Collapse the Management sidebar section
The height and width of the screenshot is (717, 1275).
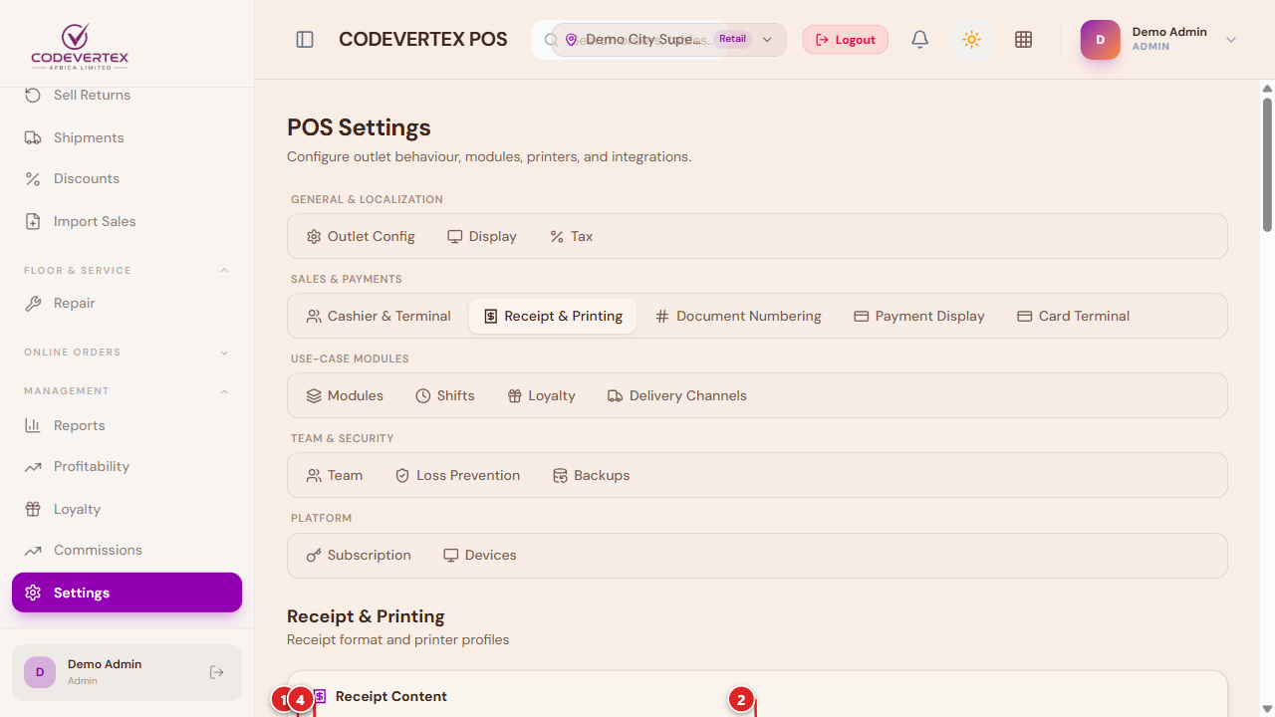pos(224,391)
